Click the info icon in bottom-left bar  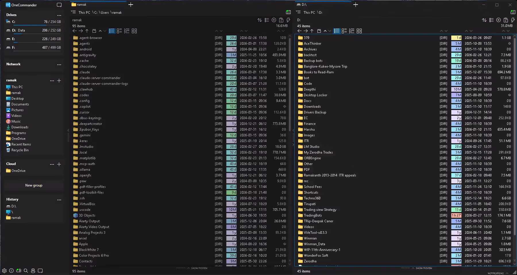pyautogui.click(x=11, y=270)
